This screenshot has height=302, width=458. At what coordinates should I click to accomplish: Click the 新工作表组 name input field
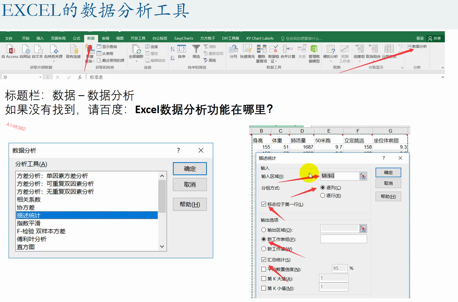pos(343,239)
